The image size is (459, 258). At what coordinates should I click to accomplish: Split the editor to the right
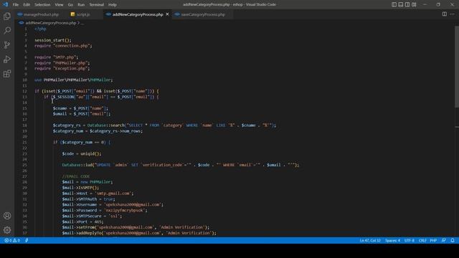point(445,14)
